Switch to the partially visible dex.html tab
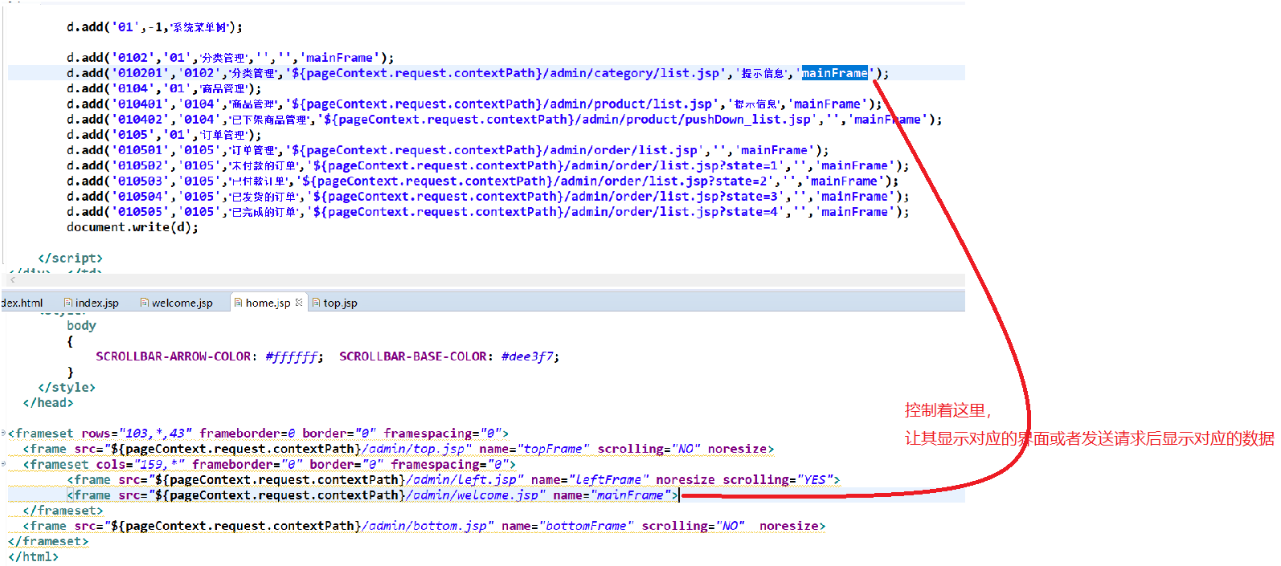The image size is (1281, 566). tap(22, 303)
